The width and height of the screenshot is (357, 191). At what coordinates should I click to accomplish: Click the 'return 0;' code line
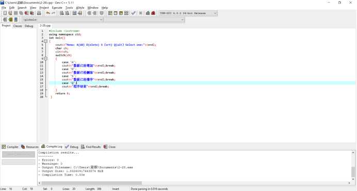(x=62, y=93)
